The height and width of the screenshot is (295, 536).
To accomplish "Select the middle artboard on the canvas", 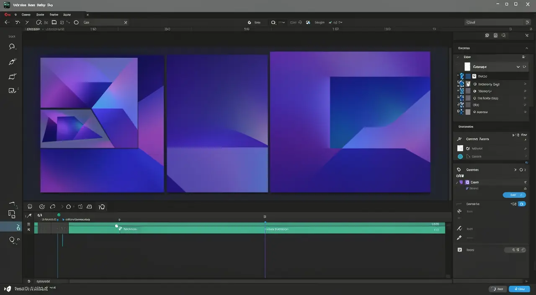I will 217,123.
